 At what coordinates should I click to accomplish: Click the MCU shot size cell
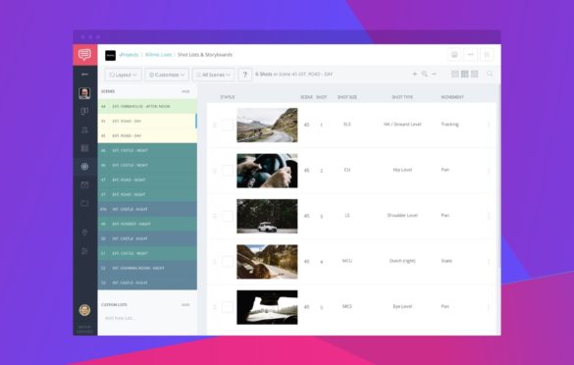(347, 261)
